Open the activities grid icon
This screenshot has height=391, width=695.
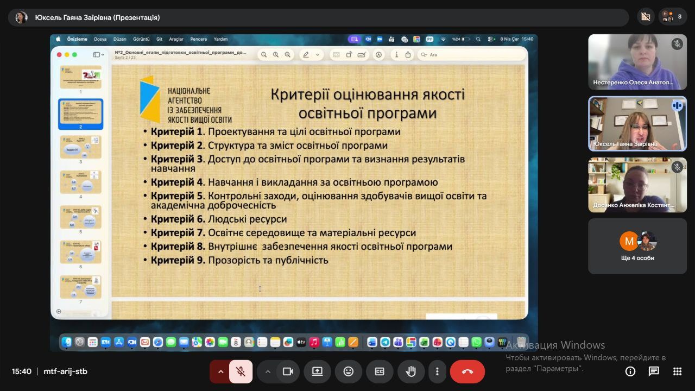point(677,371)
